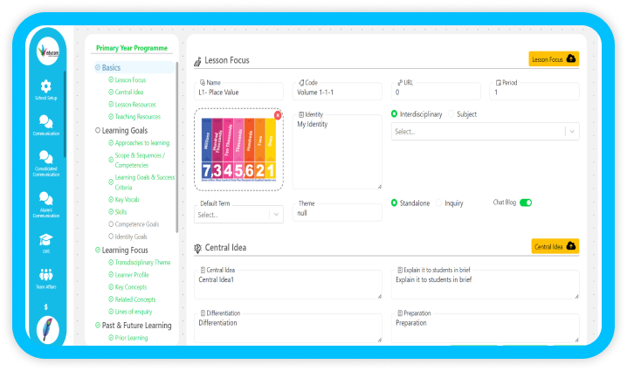Screen dimensions: 627x371
Task: Go to Lesson Resources in tree
Action: pos(134,104)
